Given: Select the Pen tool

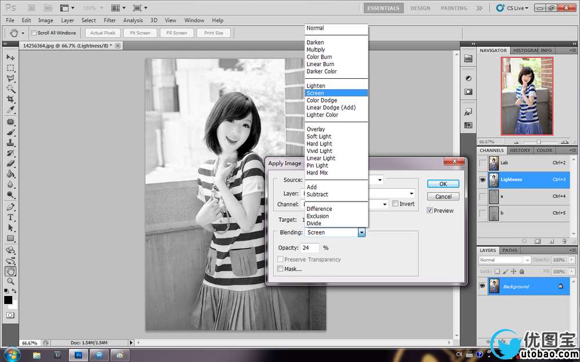Looking at the screenshot, I should click(x=10, y=207).
